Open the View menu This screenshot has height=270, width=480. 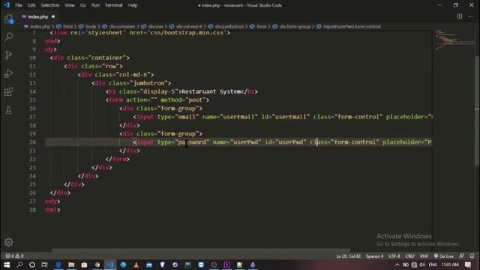[x=70, y=5]
